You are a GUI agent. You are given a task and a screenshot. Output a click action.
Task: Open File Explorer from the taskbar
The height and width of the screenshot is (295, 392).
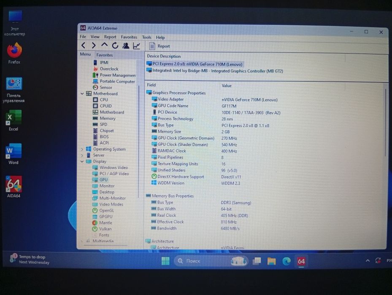[x=271, y=261]
